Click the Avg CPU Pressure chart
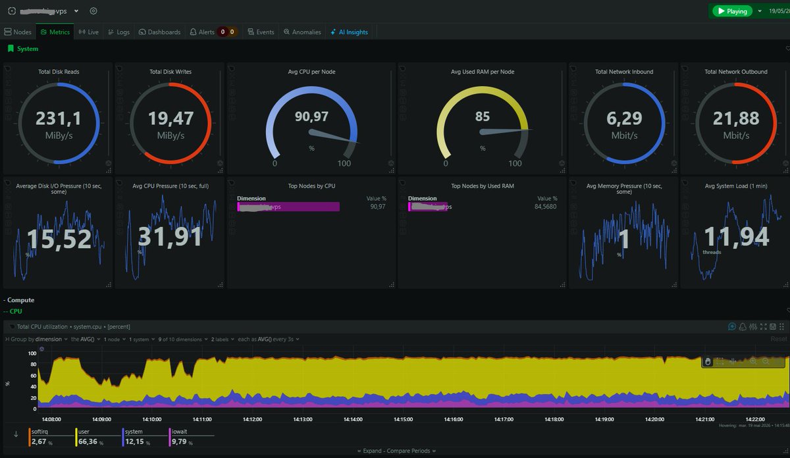 tap(170, 232)
